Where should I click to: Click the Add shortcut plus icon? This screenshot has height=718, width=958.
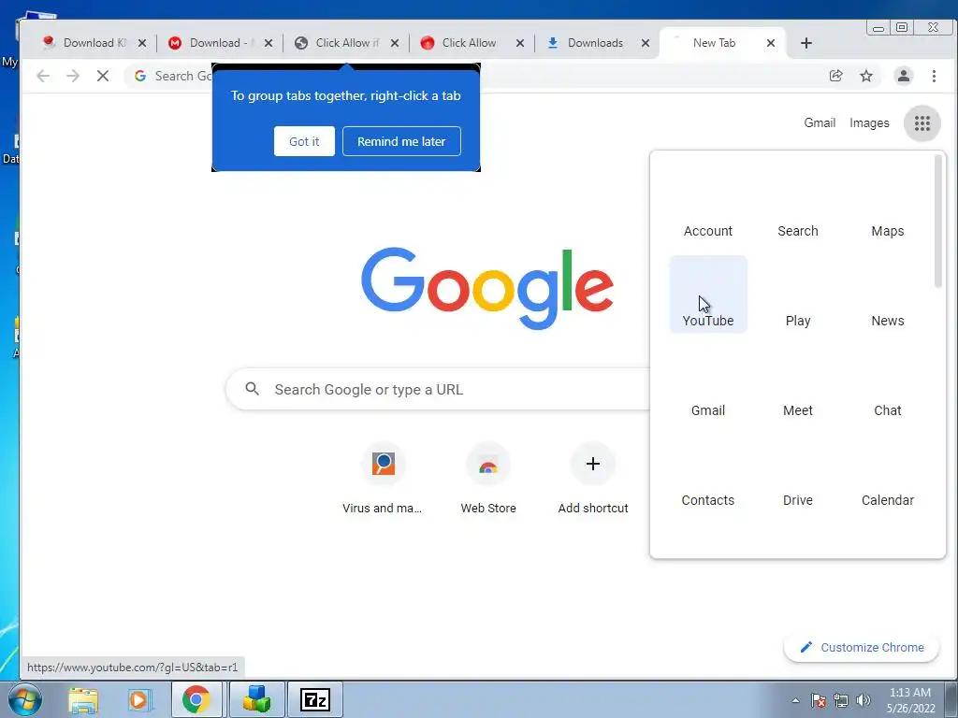point(592,464)
